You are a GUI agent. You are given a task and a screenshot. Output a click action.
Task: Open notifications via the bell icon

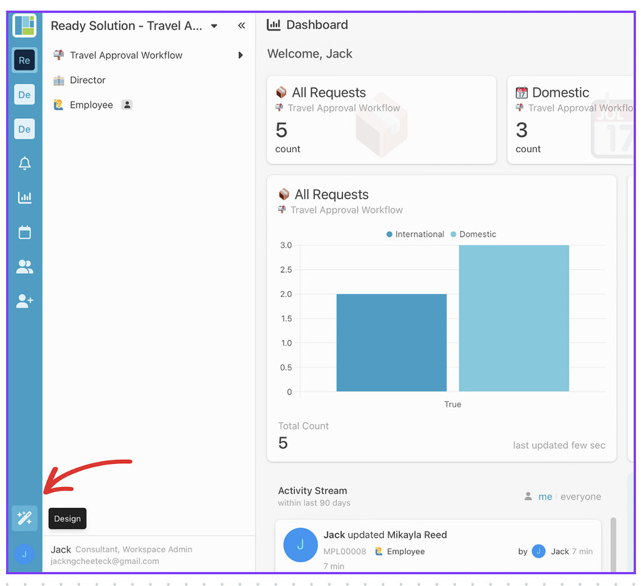pos(24,163)
